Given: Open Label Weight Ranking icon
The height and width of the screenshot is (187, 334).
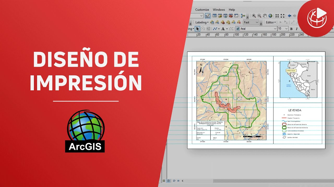Looking at the screenshot, I should (x=223, y=22).
